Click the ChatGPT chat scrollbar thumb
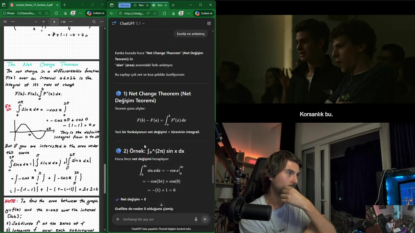 (213, 174)
